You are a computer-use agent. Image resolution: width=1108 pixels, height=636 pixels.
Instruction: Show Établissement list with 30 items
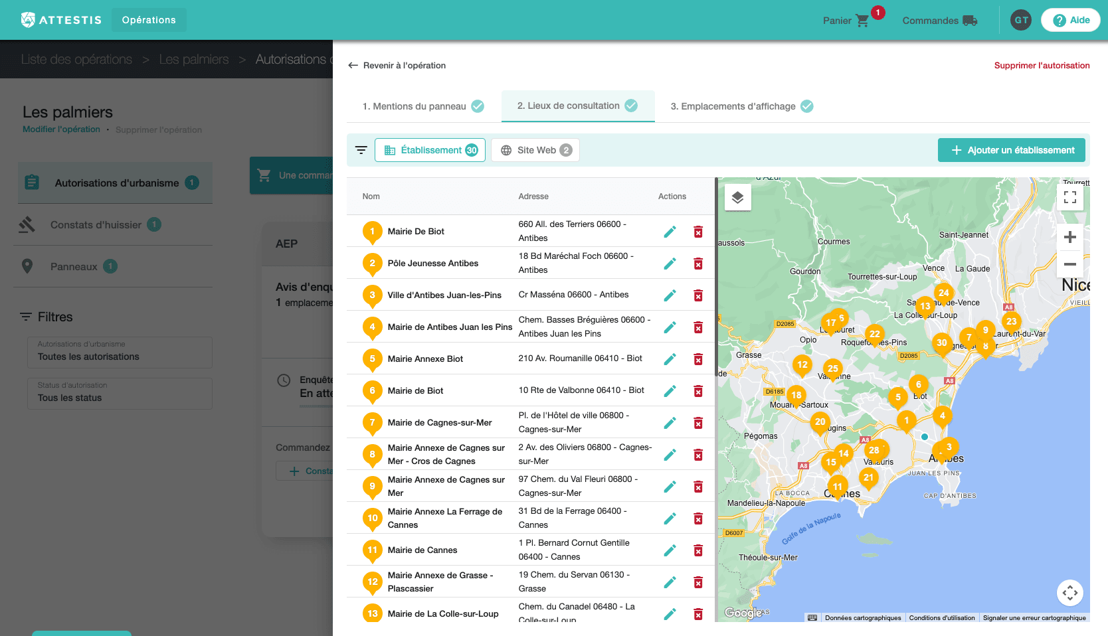430,150
